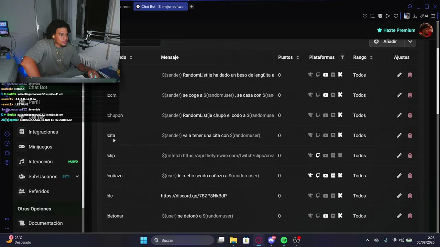Click the trash icon in the !dc row
This screenshot has width=440, height=247.
410,196
